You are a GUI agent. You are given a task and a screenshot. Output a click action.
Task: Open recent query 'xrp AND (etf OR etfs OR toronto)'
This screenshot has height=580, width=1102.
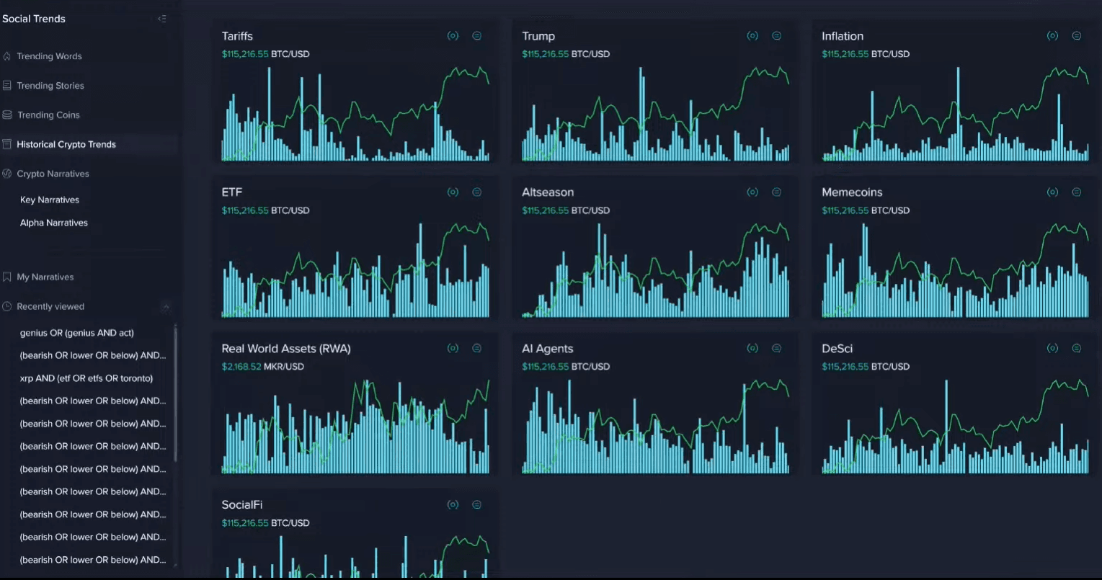pos(86,378)
